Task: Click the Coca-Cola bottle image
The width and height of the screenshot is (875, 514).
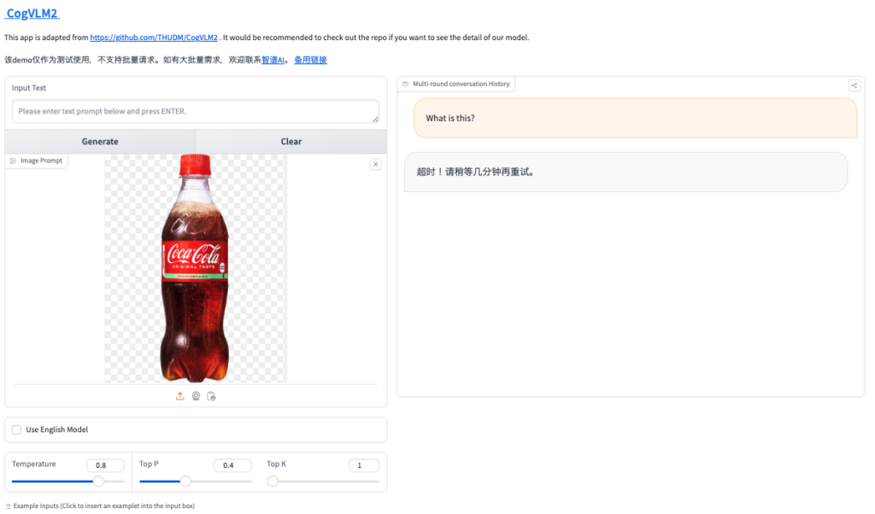Action: [195, 268]
